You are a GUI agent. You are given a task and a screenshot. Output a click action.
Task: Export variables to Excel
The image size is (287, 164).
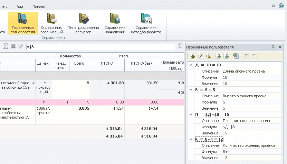click(x=236, y=56)
